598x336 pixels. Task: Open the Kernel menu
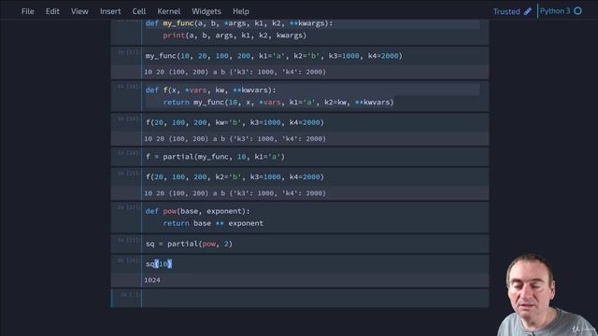coord(168,11)
